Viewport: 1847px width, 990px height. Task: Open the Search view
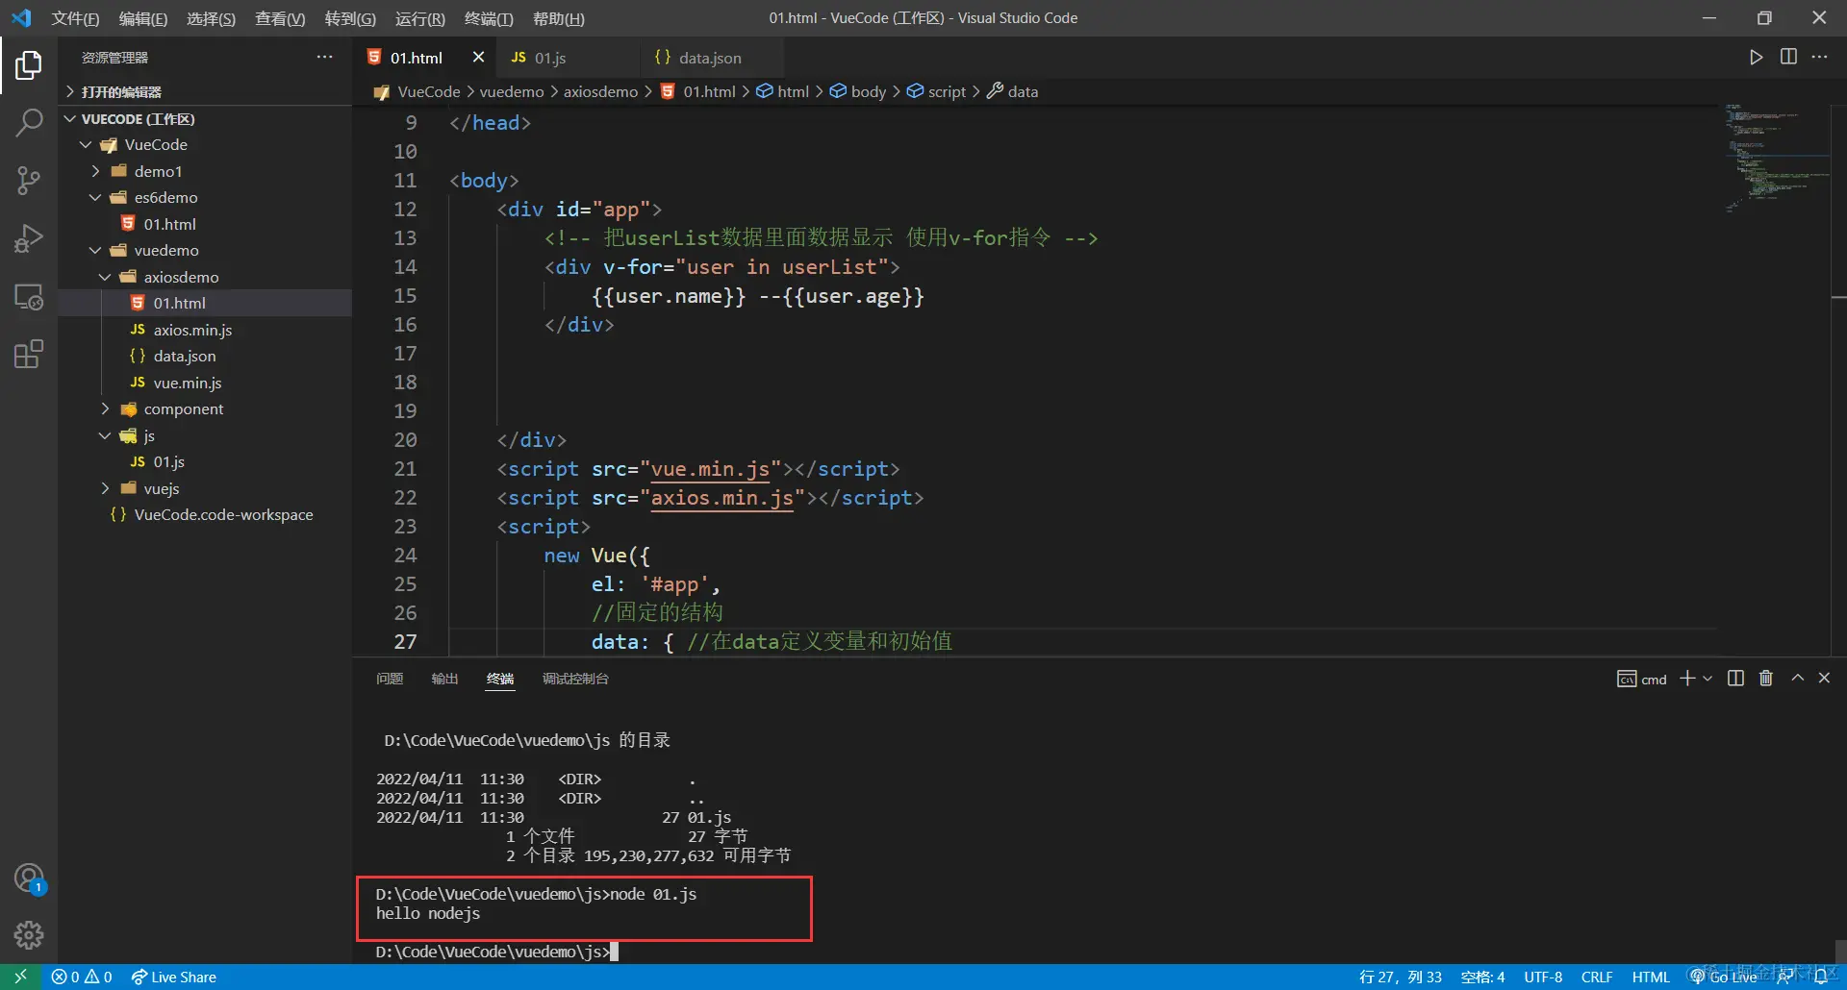29,123
